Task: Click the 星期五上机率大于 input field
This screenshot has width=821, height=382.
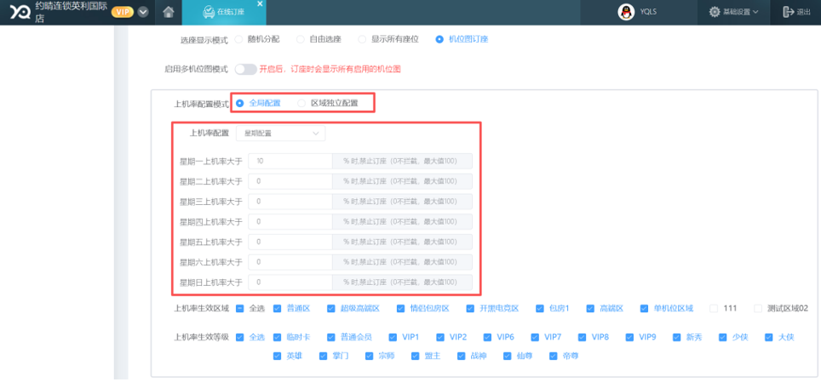Action: (x=290, y=242)
